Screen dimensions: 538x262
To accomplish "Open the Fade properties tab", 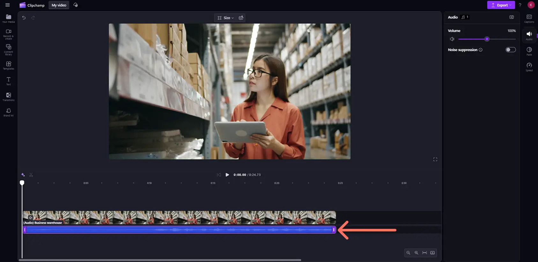I will (529, 51).
